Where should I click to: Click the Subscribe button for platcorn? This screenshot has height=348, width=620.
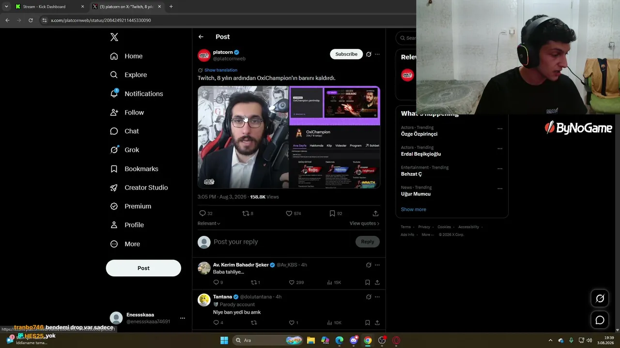point(346,54)
